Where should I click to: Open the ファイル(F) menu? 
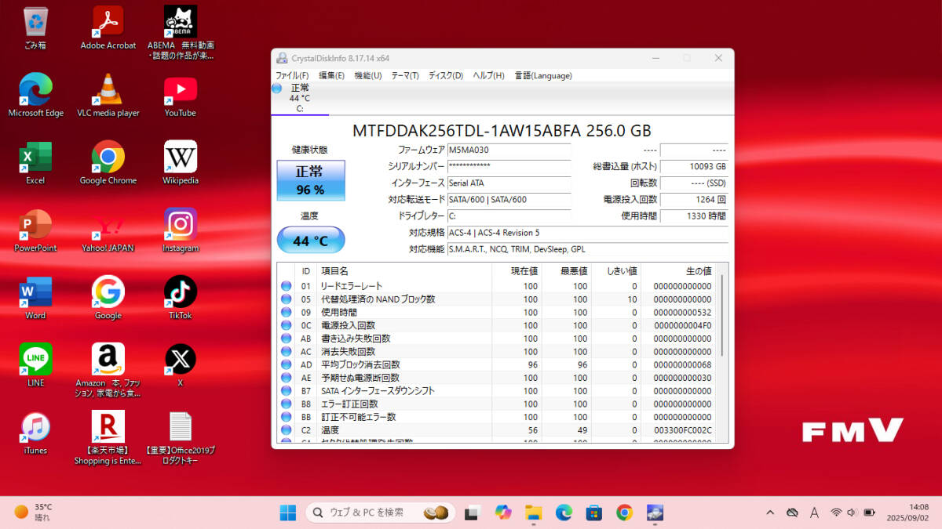coord(292,75)
